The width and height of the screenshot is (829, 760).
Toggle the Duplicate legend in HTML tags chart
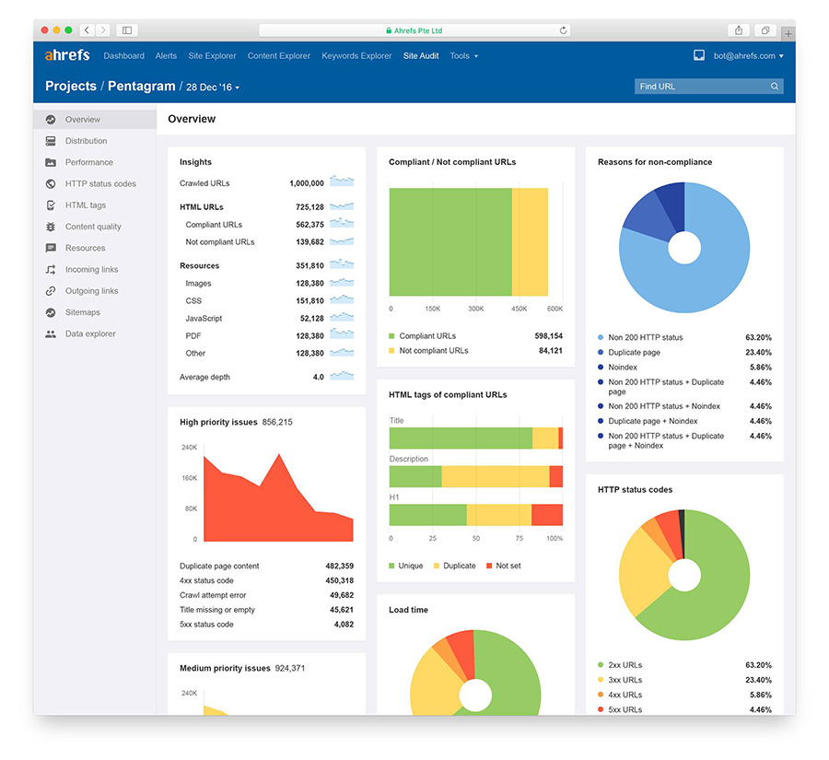click(455, 566)
